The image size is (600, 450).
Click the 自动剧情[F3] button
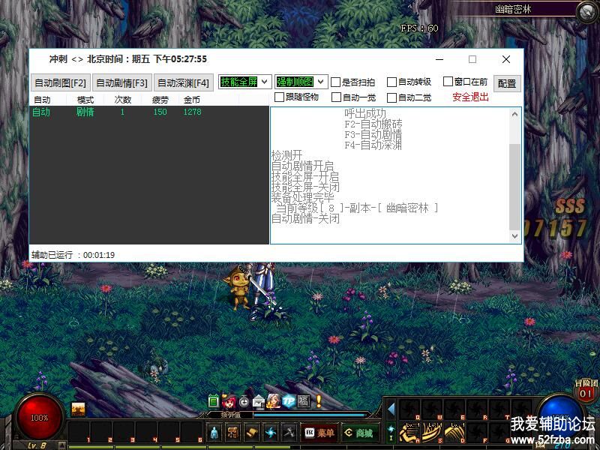click(x=122, y=82)
